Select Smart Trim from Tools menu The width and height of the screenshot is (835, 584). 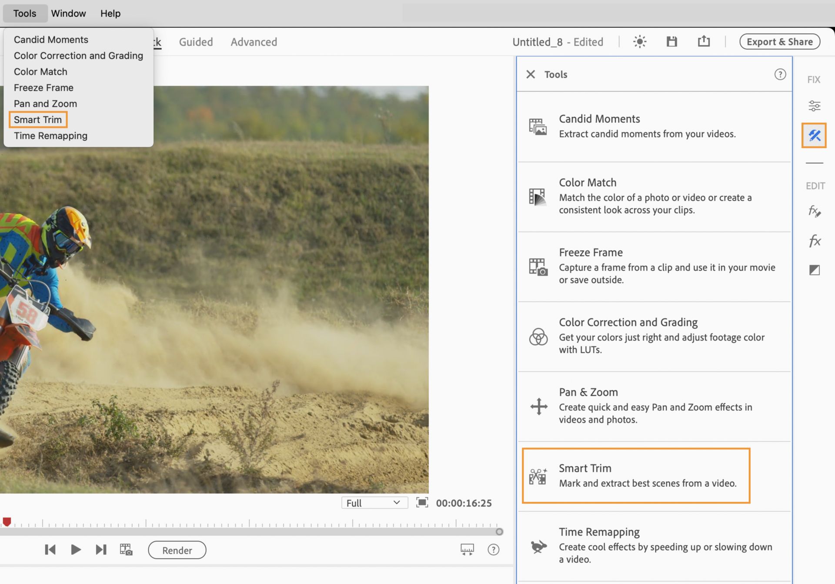37,119
